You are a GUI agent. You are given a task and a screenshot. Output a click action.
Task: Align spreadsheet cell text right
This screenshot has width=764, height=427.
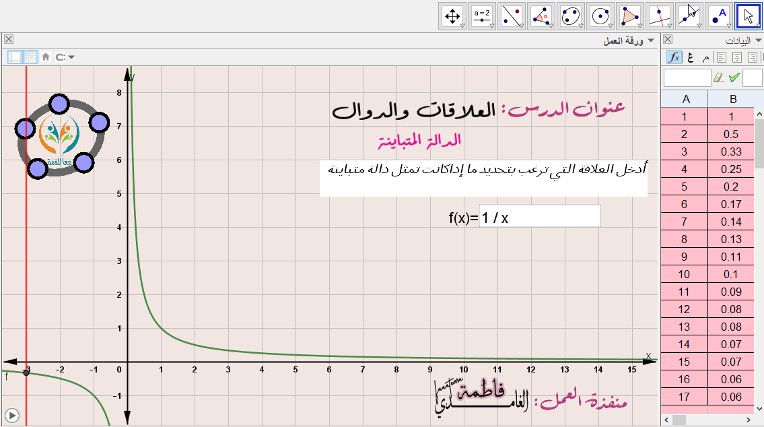tap(753, 57)
